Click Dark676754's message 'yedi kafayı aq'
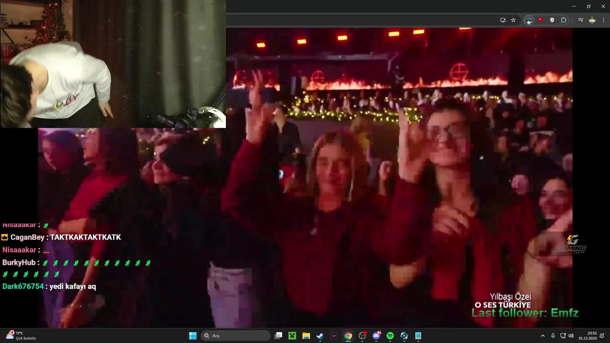Viewport: 610px width, 343px height. coord(49,286)
